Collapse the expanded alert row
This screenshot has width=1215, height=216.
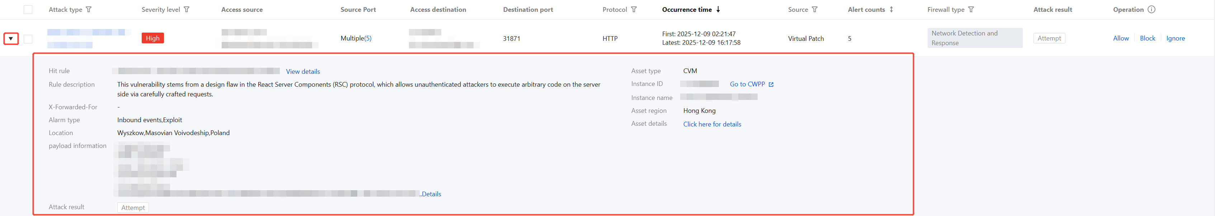(11, 39)
